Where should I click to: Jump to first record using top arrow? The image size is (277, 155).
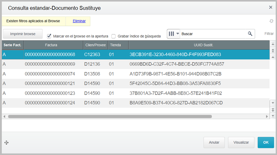[273, 45]
